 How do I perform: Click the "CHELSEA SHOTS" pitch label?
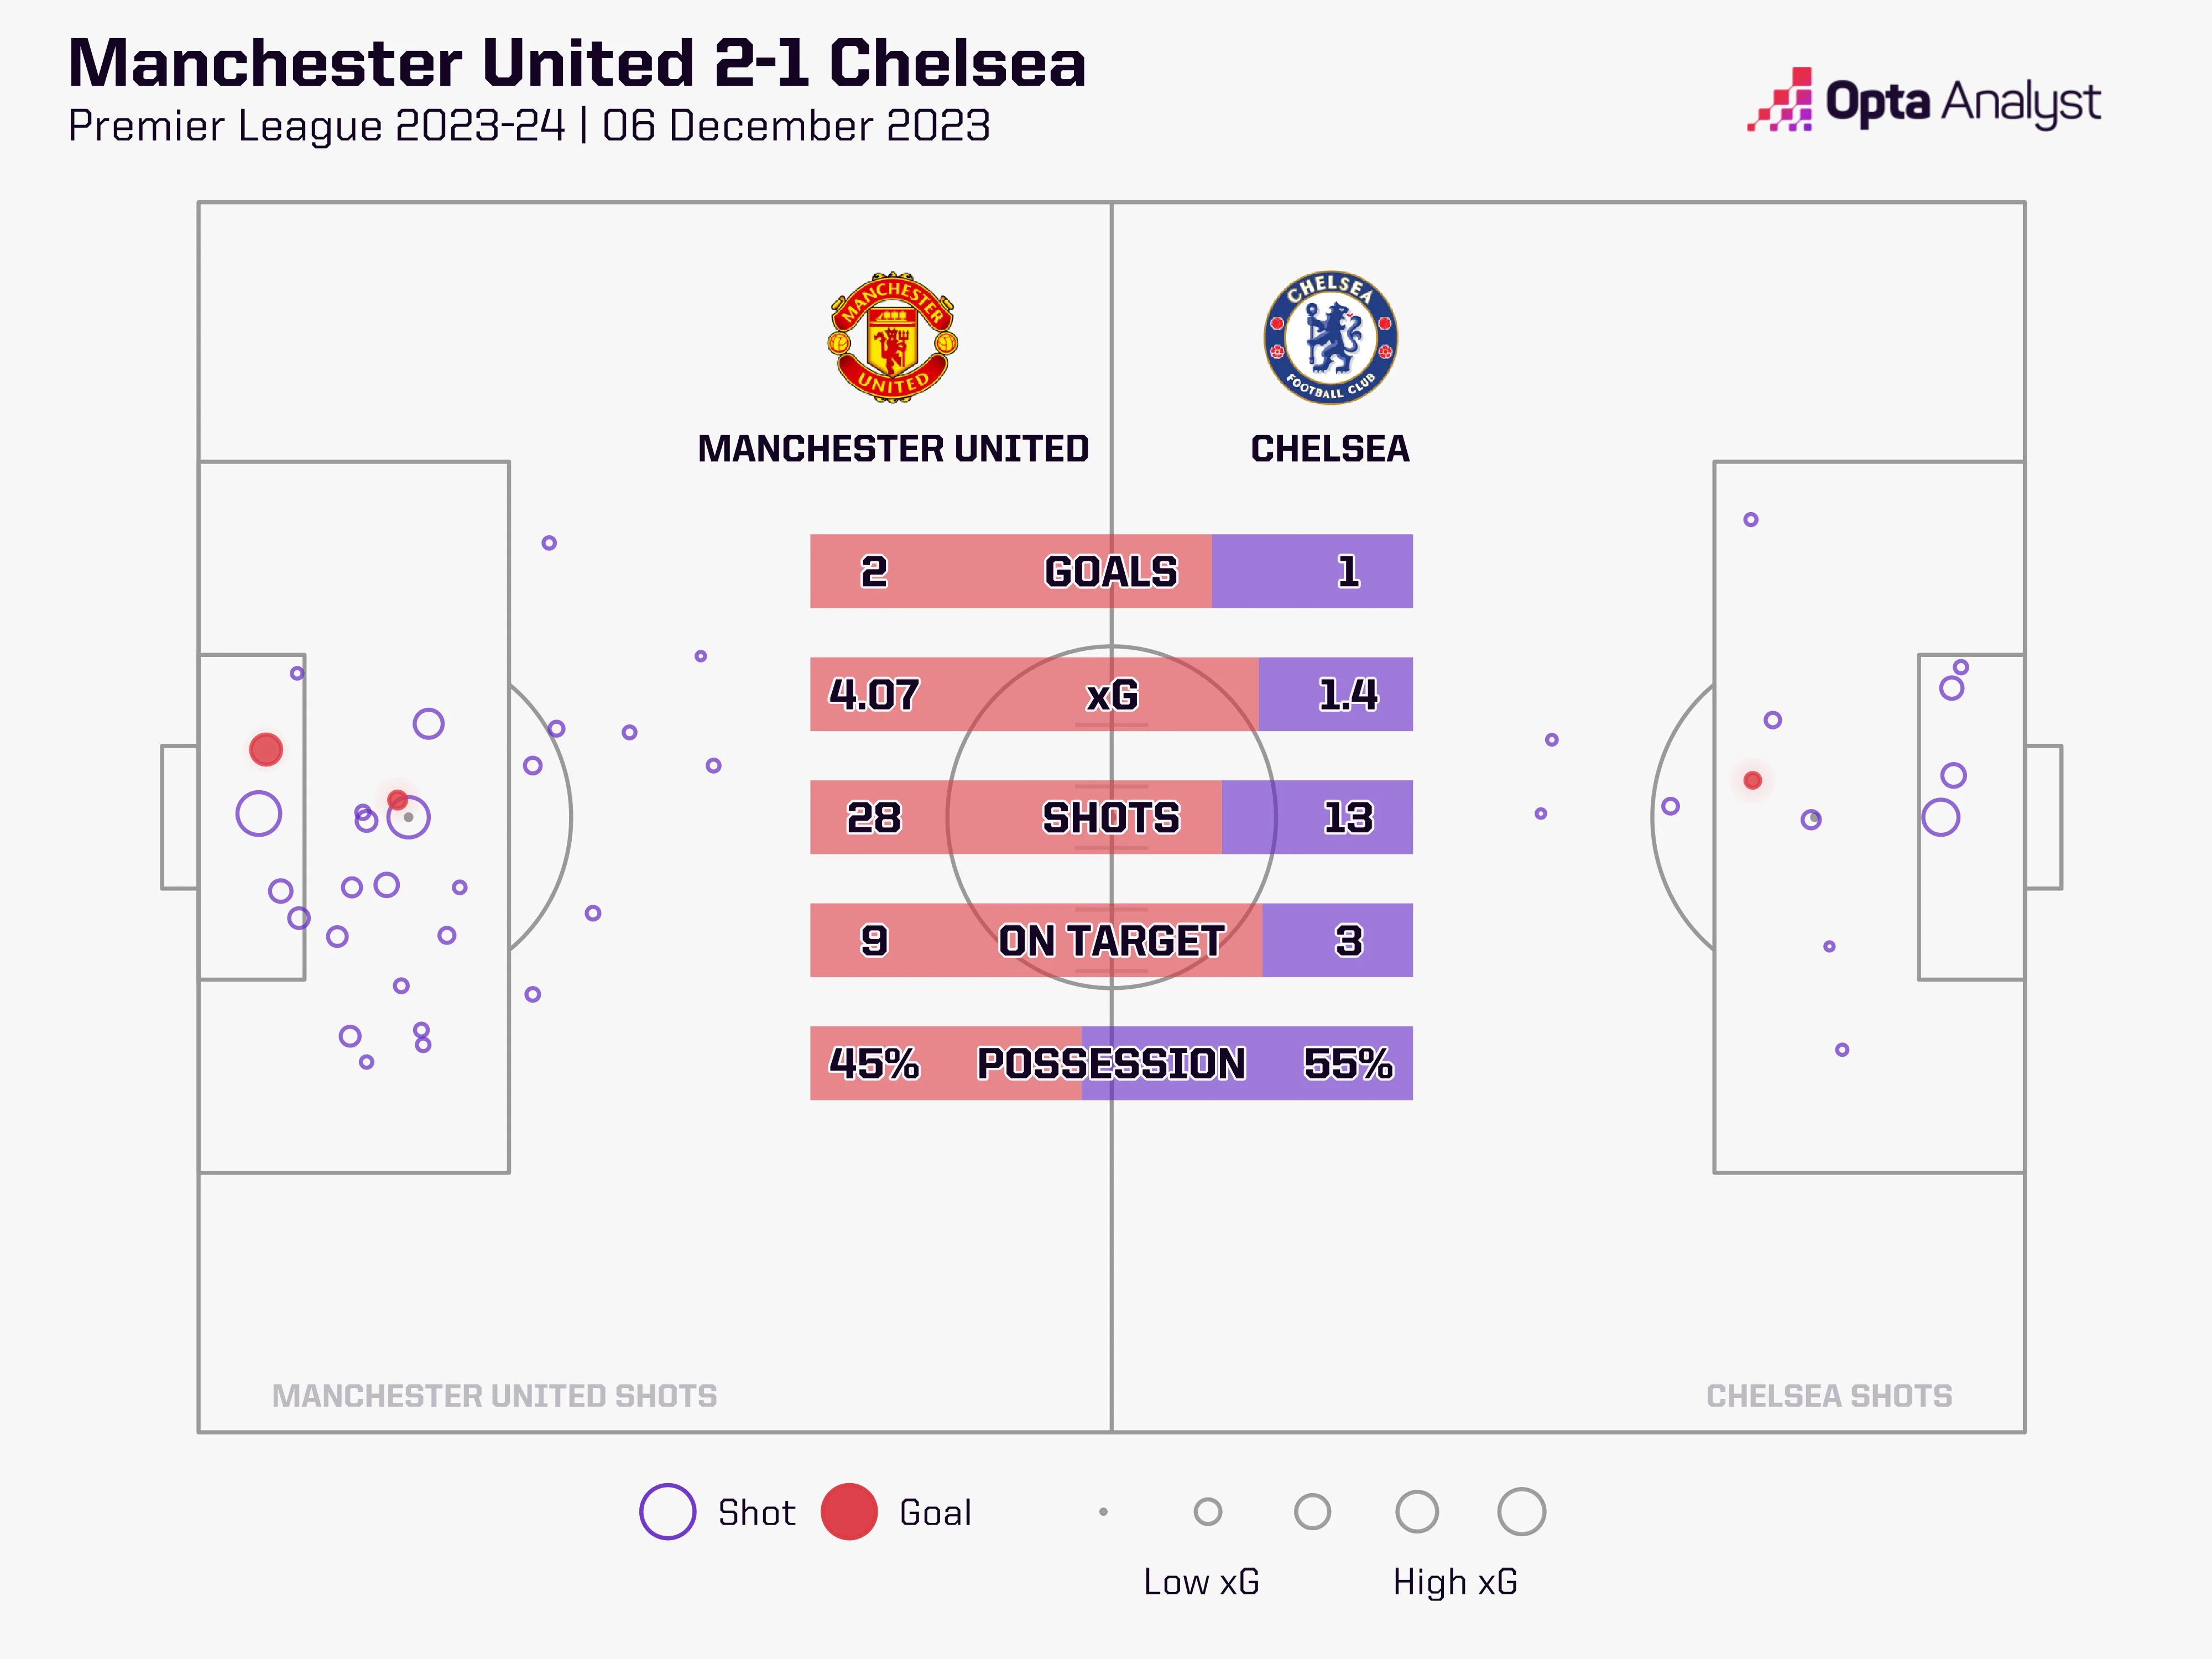(x=1828, y=1396)
